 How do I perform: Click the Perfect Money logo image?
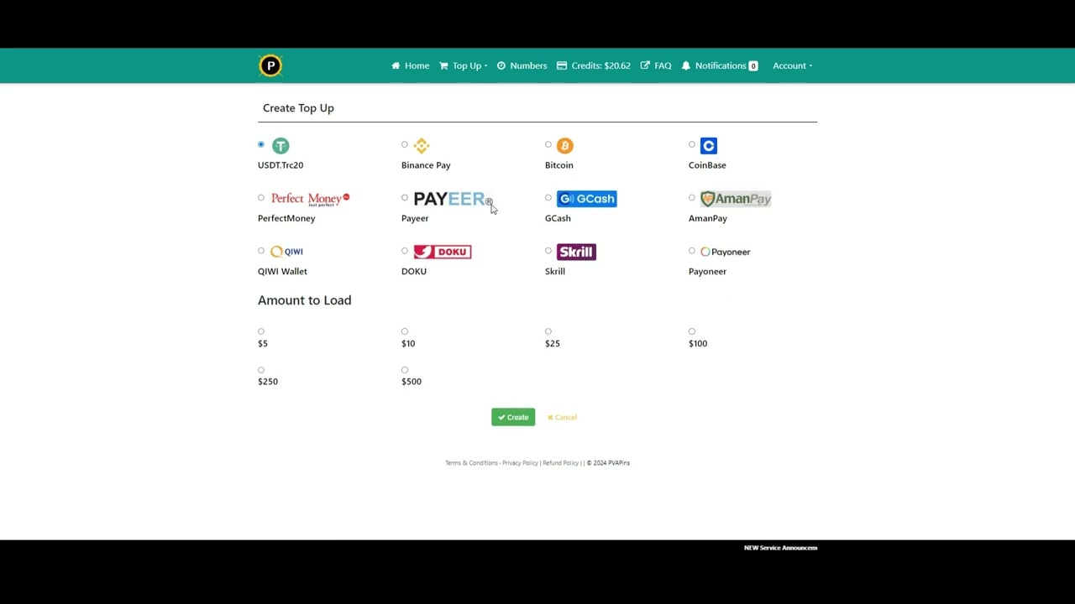[310, 199]
